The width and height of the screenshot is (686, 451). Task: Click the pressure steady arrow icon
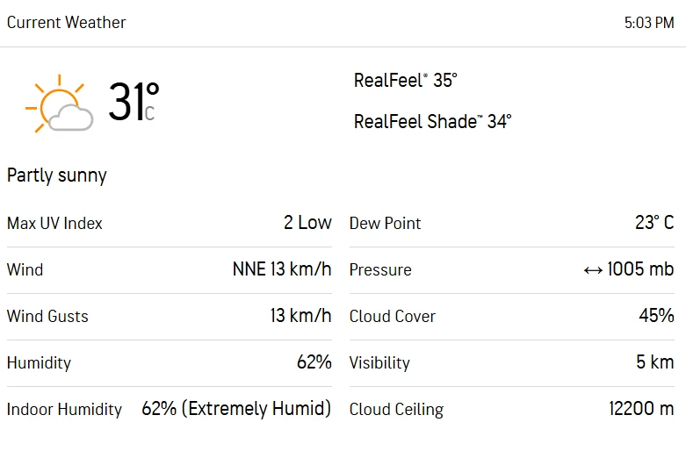593,270
